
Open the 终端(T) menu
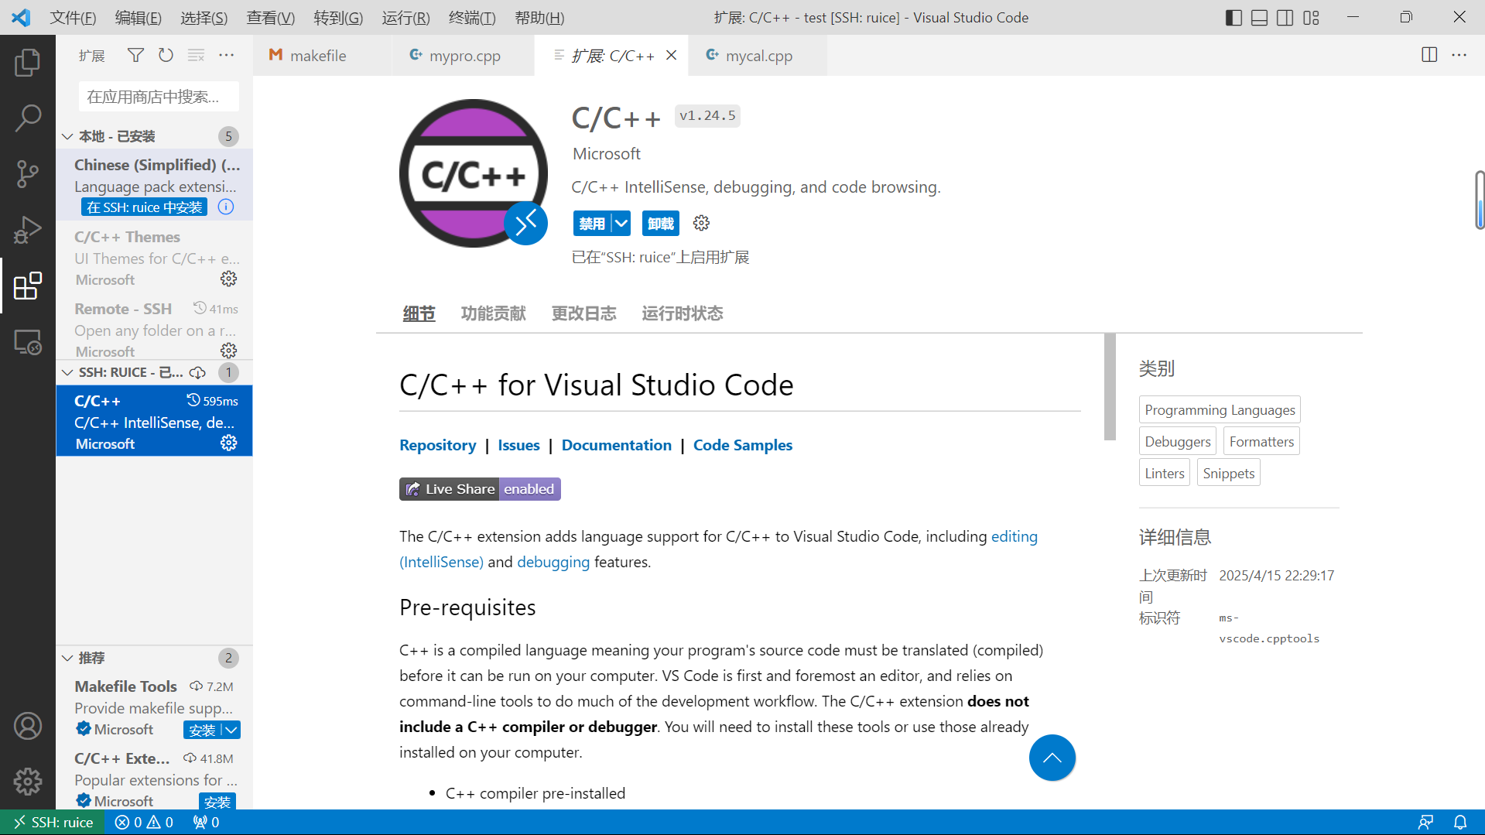click(x=472, y=17)
